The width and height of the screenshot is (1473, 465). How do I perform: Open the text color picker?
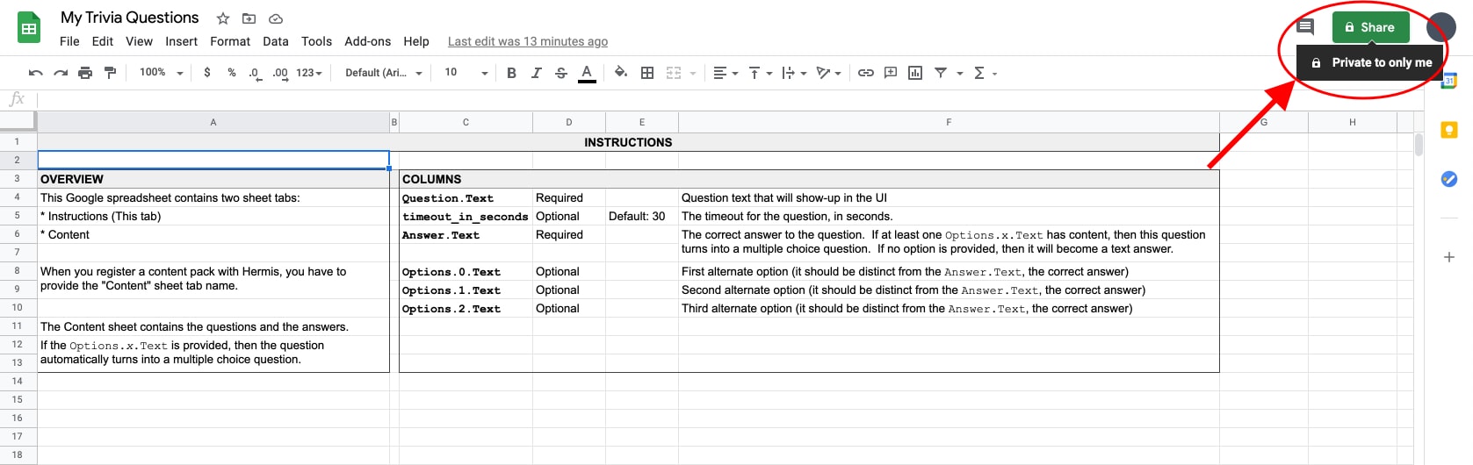tap(587, 73)
